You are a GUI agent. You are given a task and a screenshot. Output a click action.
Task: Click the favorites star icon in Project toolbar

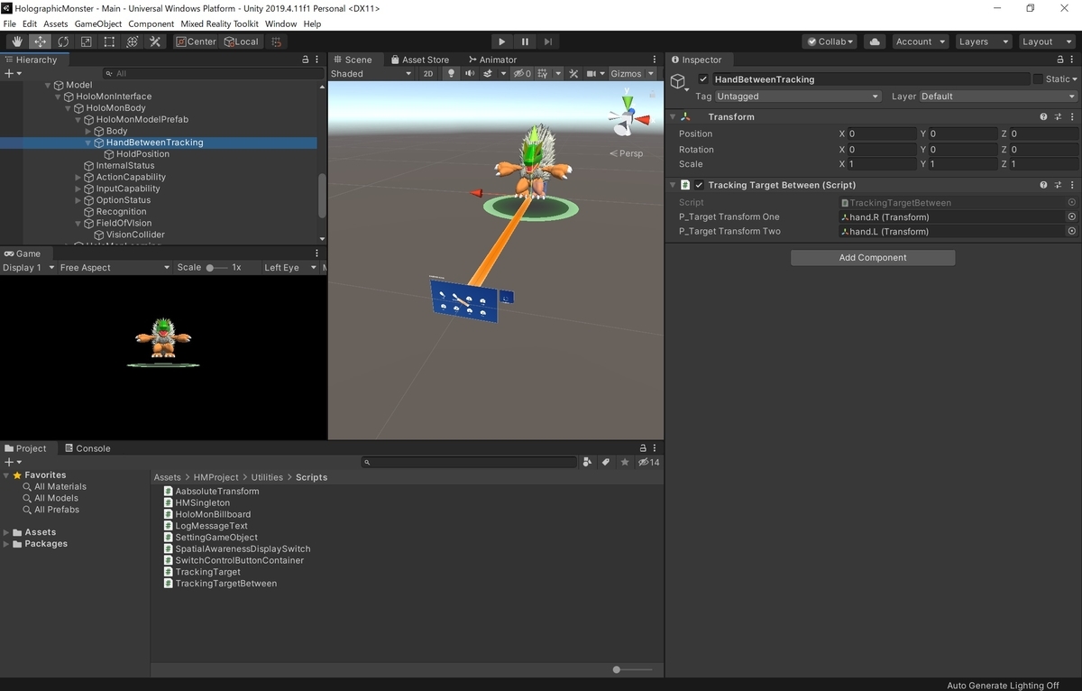click(x=624, y=462)
